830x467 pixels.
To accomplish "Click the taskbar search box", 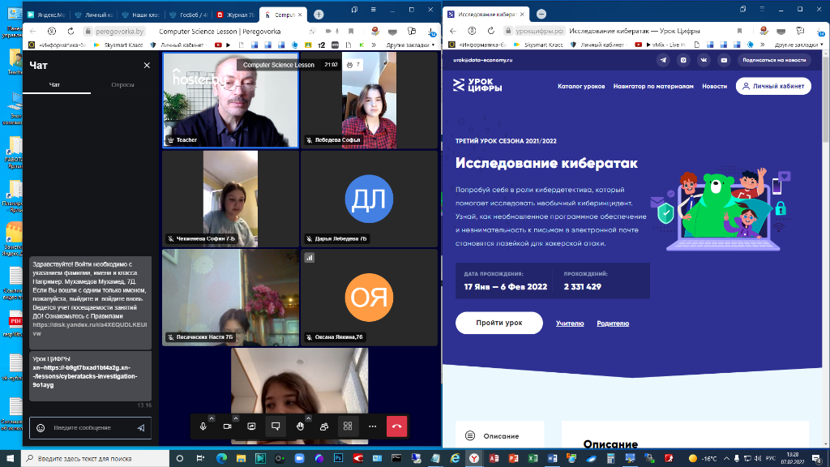I will point(96,459).
